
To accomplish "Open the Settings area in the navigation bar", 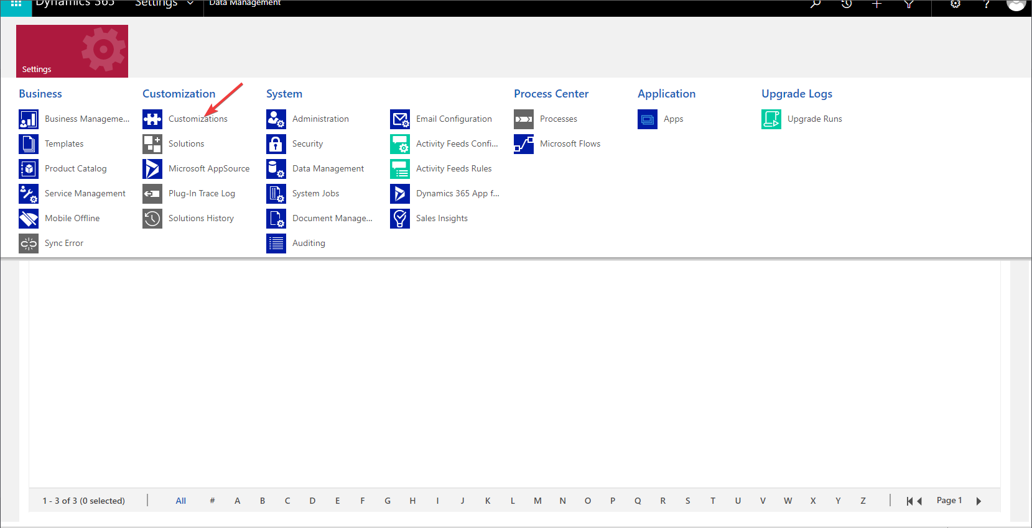I will [156, 3].
